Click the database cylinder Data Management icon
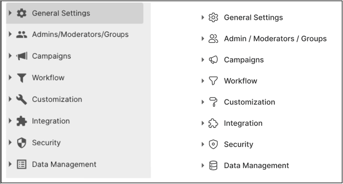Screen dimensions: 343x184 click(x=213, y=166)
